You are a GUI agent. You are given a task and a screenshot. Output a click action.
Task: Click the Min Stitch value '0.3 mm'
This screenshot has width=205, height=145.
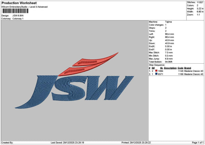[x=169, y=56]
